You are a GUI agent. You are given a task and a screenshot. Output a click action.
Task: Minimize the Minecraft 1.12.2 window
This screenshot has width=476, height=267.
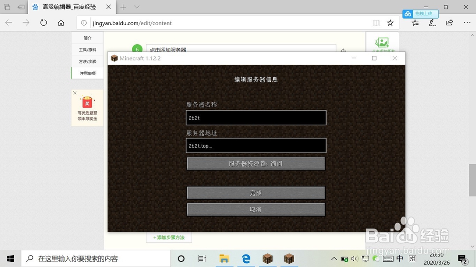tap(354, 58)
